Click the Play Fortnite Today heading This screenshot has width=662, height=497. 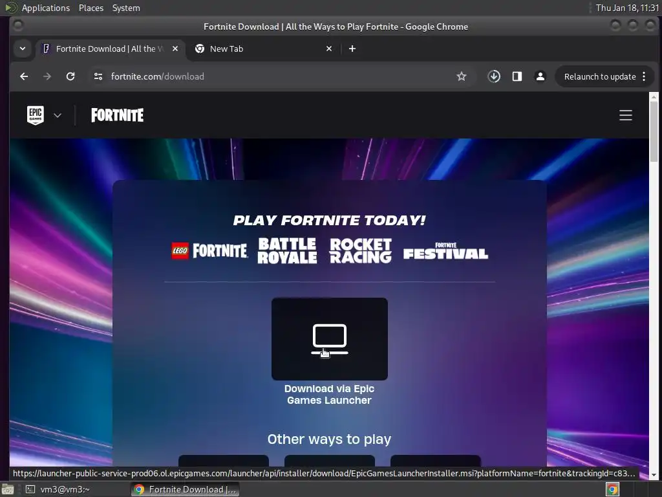329,220
